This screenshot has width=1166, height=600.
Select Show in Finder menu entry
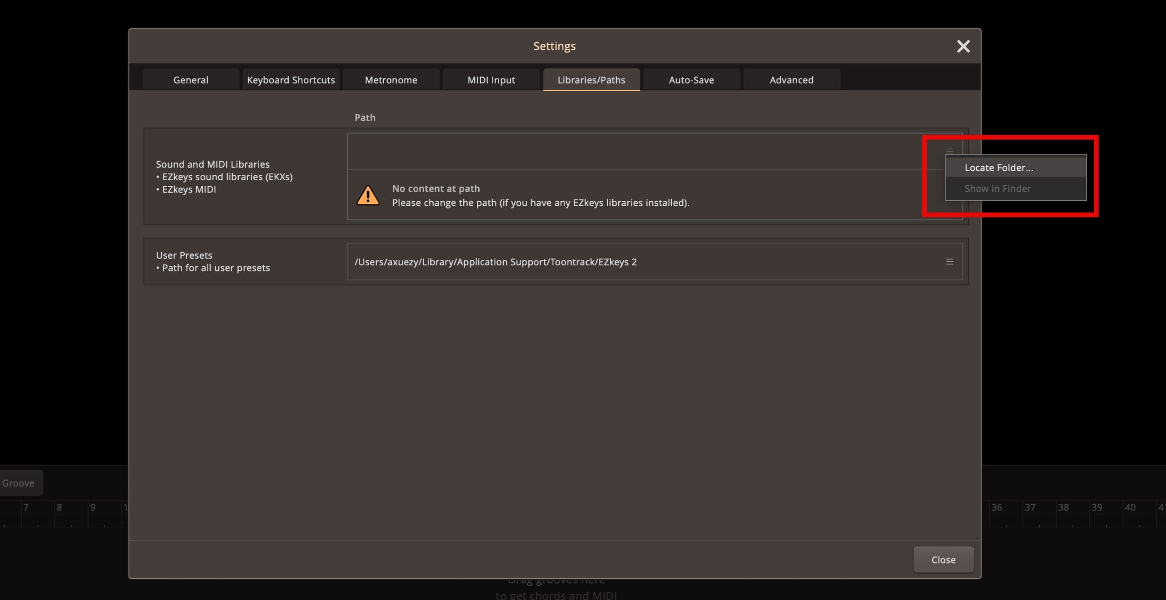(997, 188)
